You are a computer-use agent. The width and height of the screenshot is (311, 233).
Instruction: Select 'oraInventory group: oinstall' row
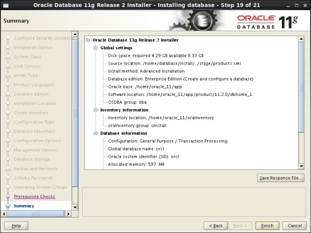pos(137,126)
